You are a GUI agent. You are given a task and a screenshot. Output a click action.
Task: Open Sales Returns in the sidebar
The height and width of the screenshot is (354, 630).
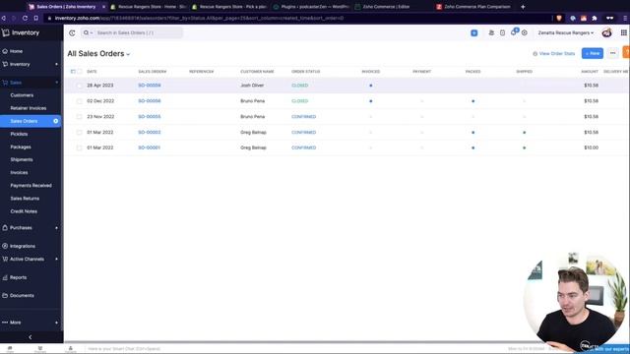click(x=25, y=199)
